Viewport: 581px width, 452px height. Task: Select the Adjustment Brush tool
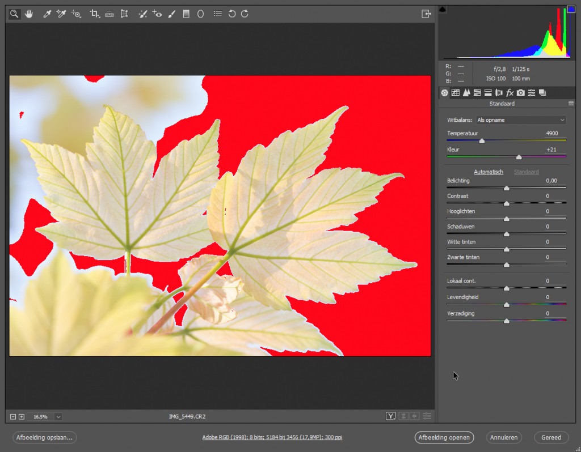click(172, 14)
